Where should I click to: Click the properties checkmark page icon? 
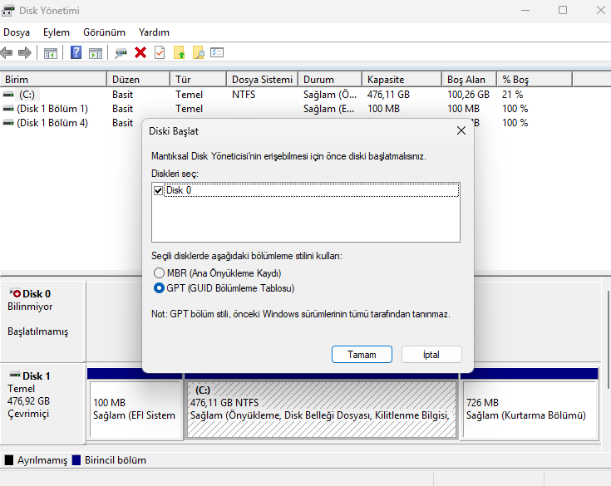point(160,52)
